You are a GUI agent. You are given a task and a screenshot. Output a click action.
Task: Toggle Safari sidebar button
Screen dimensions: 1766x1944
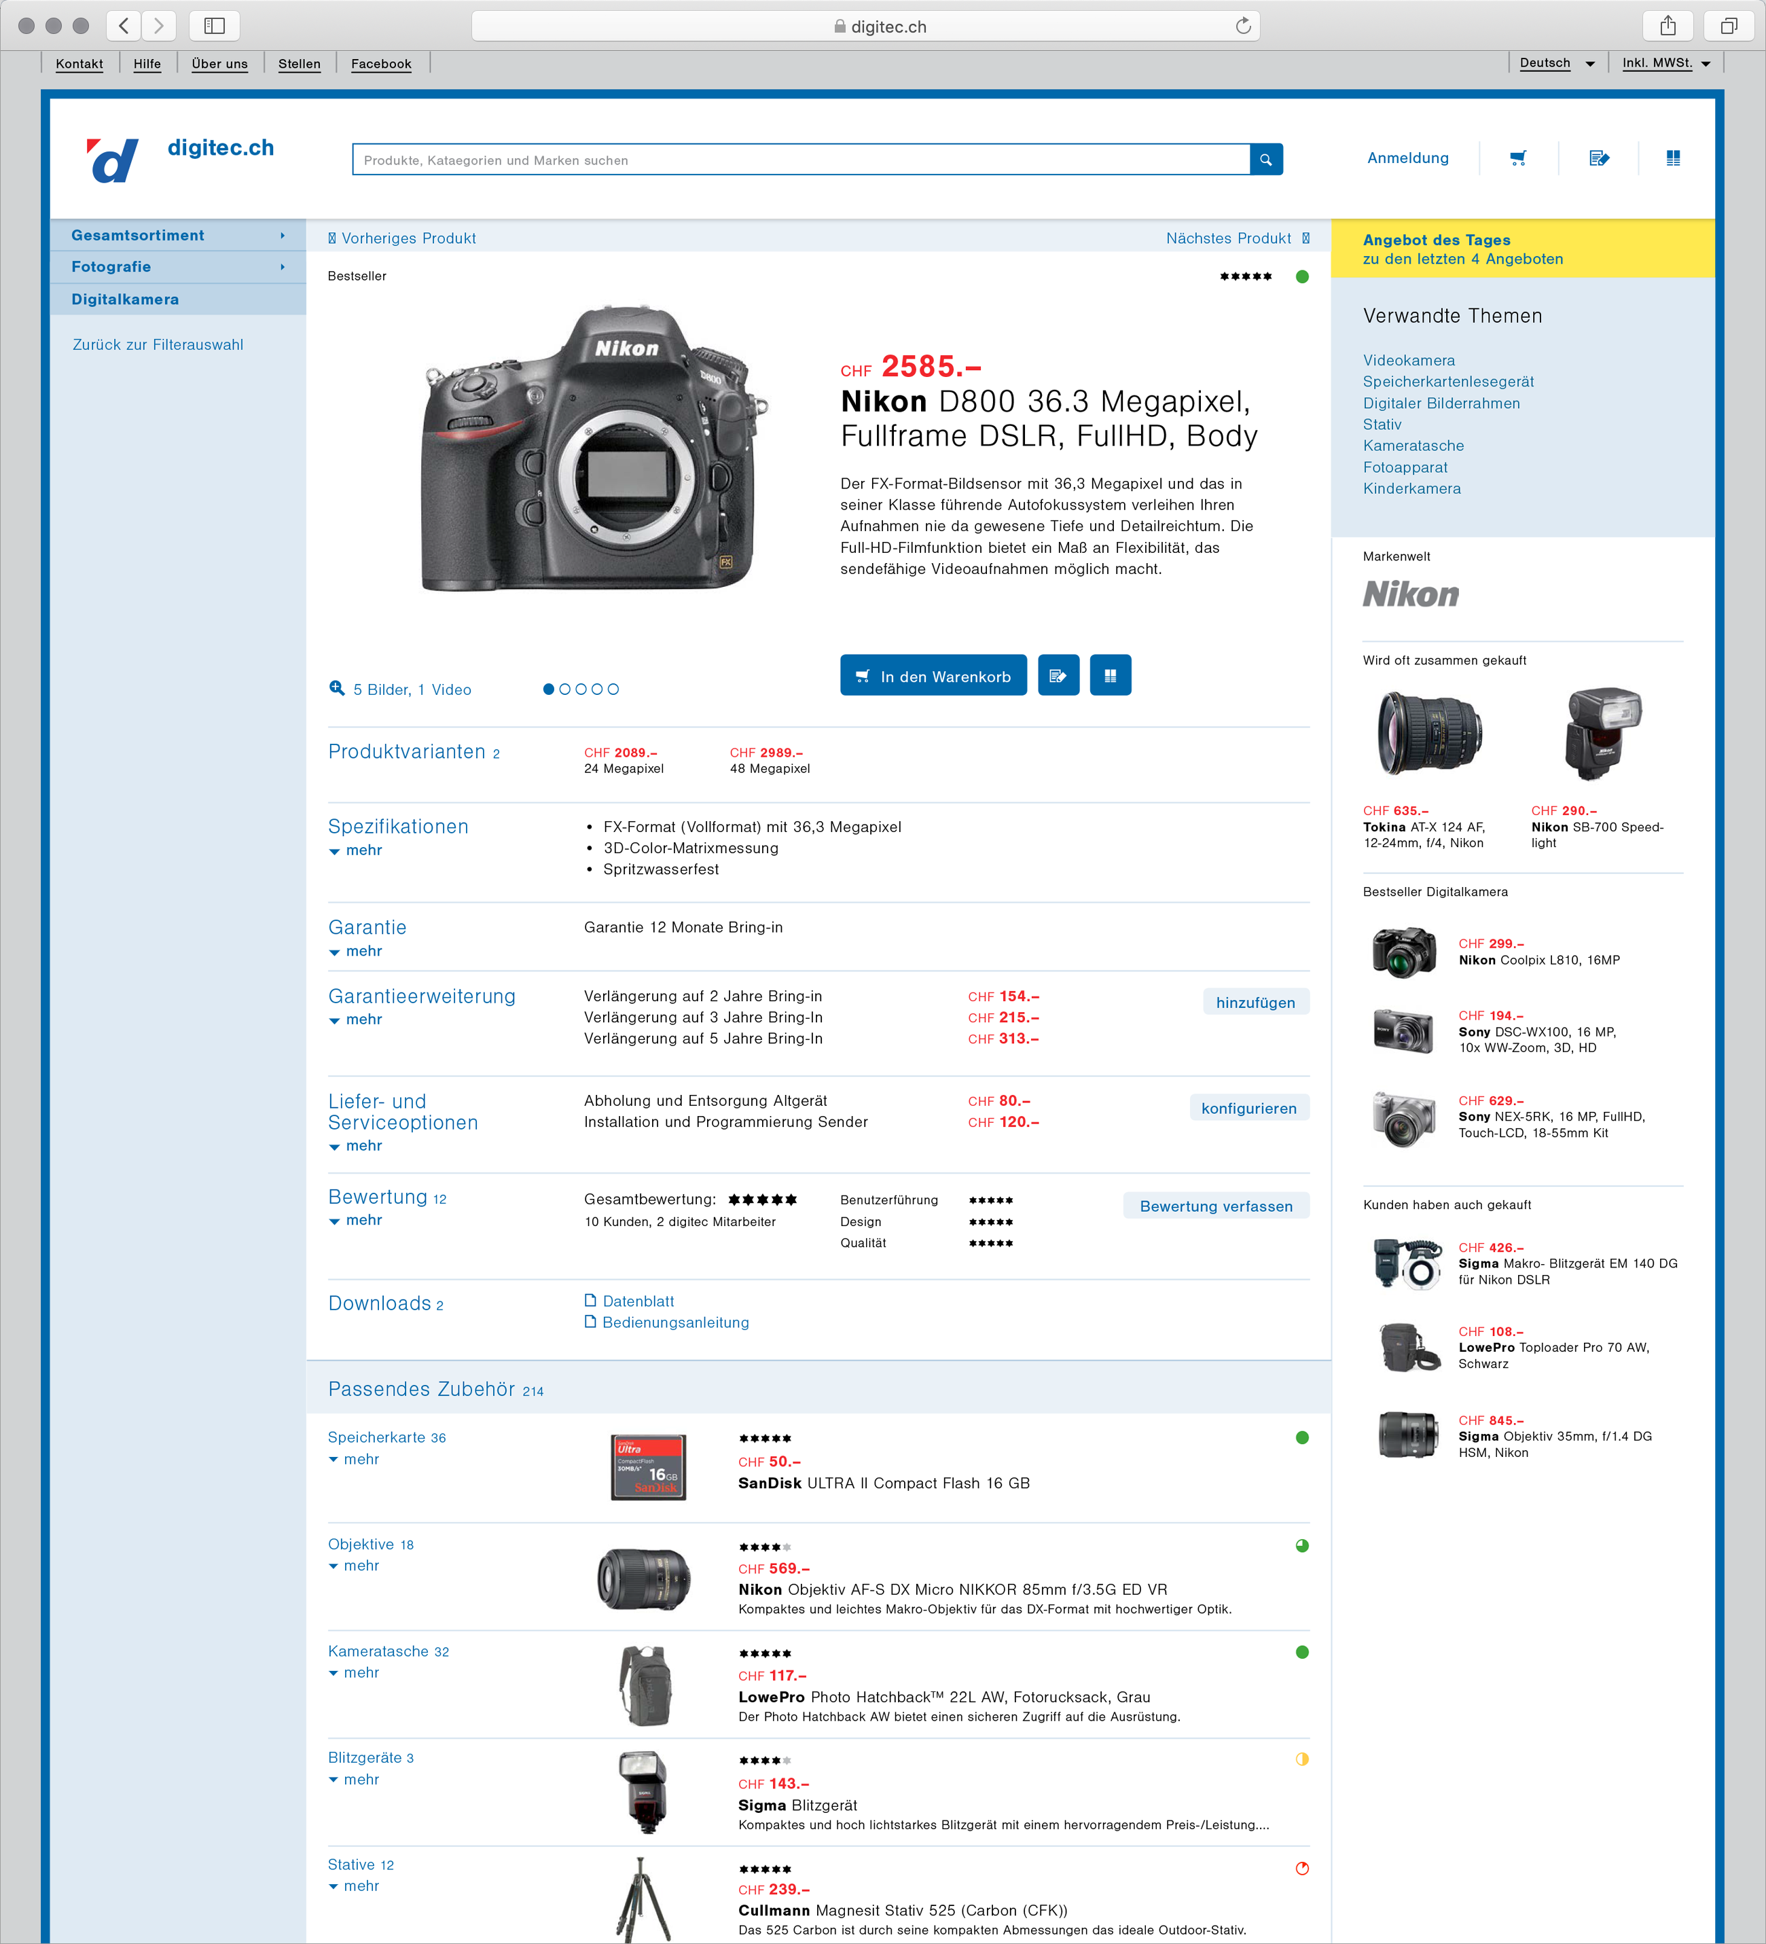click(214, 26)
